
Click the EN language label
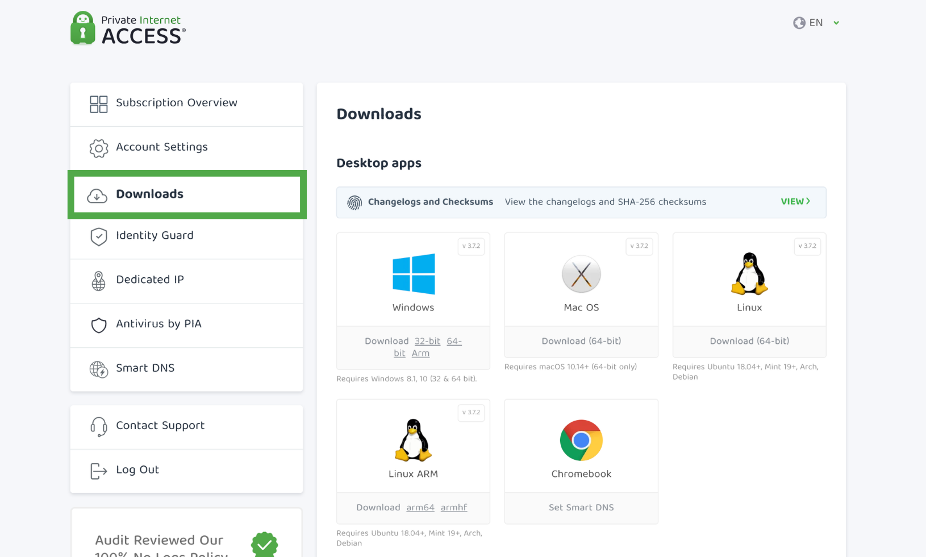pos(816,23)
